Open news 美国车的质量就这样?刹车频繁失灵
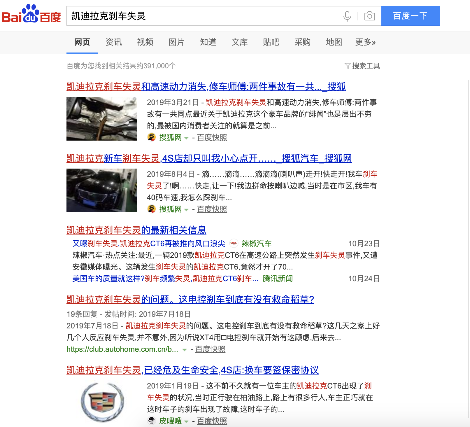The image size is (470, 427). 166,279
